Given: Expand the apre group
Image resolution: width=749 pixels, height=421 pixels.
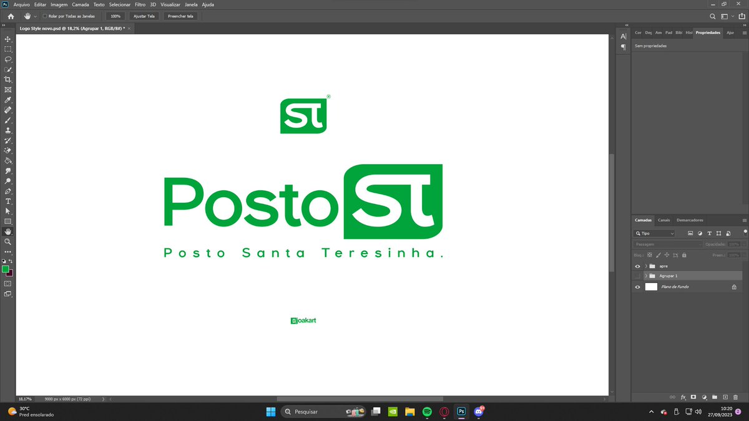Looking at the screenshot, I should [646, 266].
